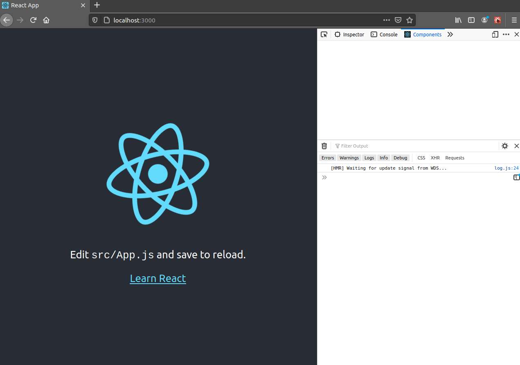Screen dimensions: 520x365
Task: Clear console output with trash icon
Action: [324, 146]
